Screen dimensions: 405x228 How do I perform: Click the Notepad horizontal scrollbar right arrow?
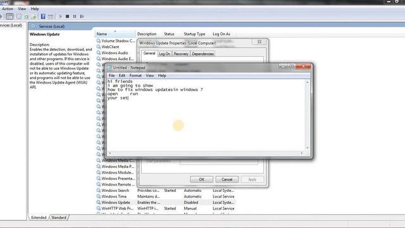click(302, 153)
